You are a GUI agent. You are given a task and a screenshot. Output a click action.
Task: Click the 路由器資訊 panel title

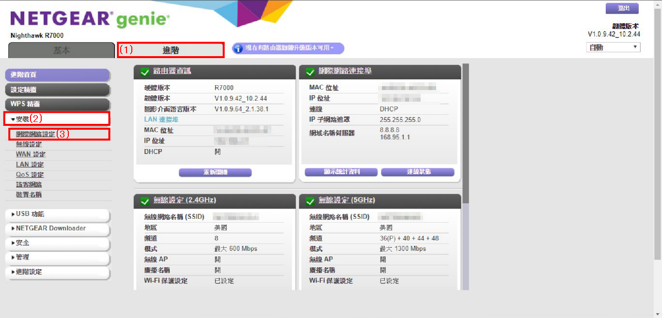click(172, 71)
